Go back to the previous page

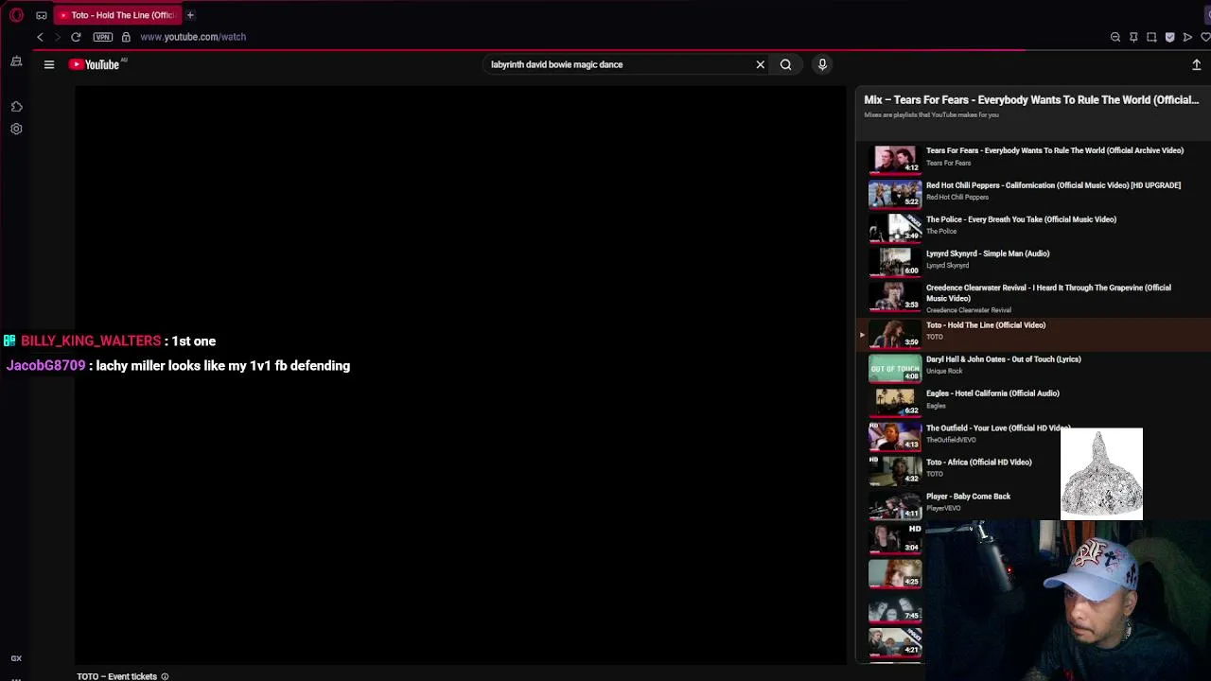point(40,37)
